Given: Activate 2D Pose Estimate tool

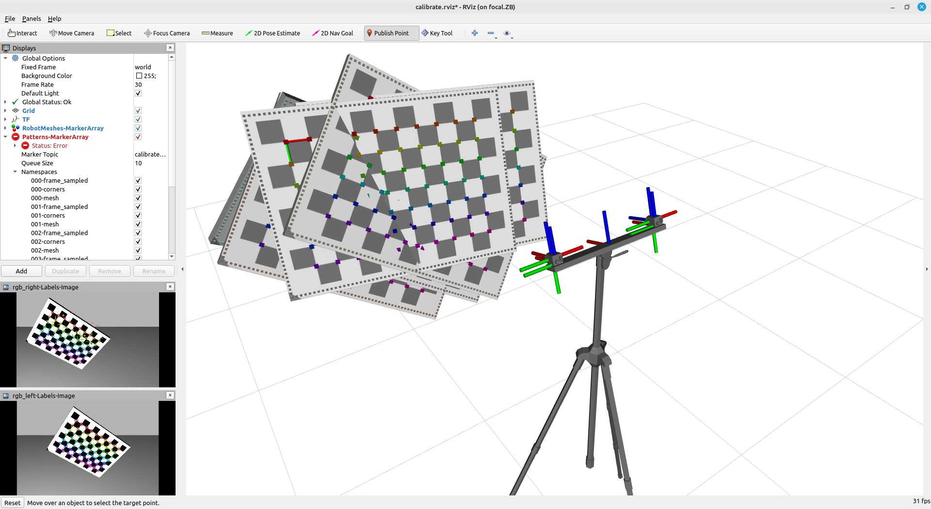Looking at the screenshot, I should point(273,33).
